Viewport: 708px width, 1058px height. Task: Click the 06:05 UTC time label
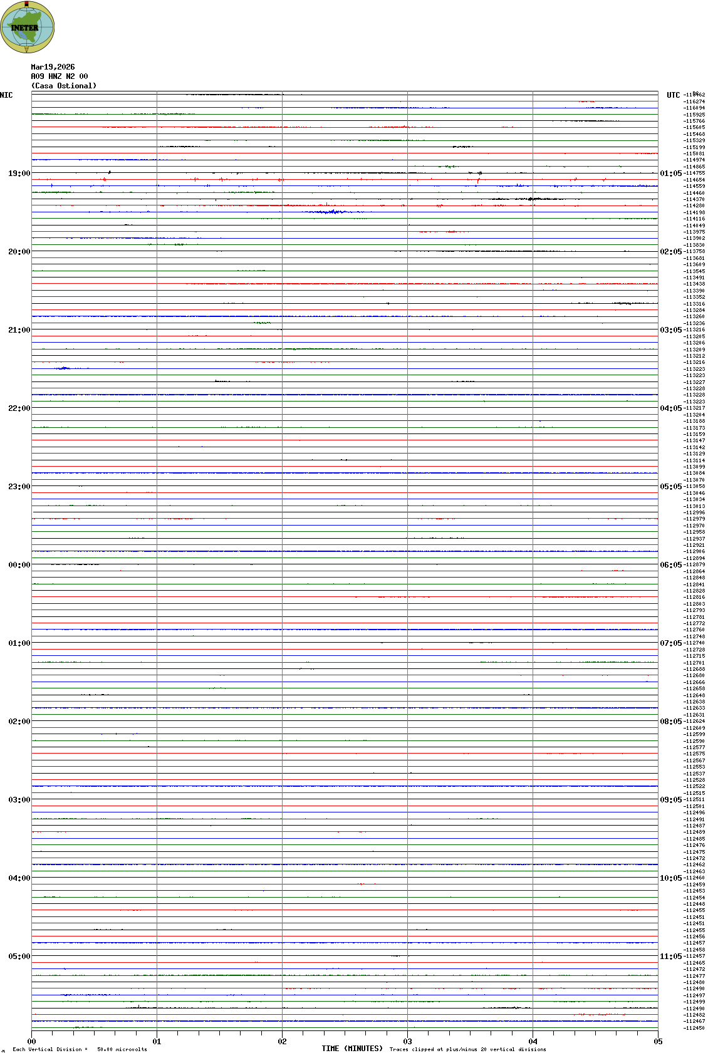(x=670, y=565)
